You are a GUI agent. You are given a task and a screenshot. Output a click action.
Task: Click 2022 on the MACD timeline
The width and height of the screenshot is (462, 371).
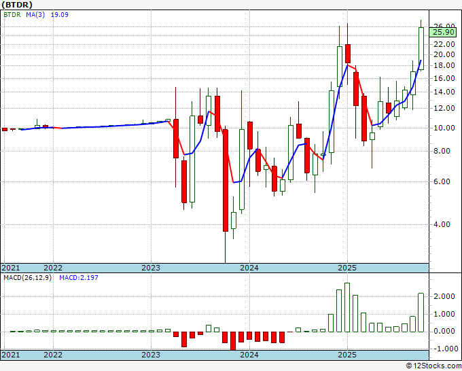[x=53, y=355]
